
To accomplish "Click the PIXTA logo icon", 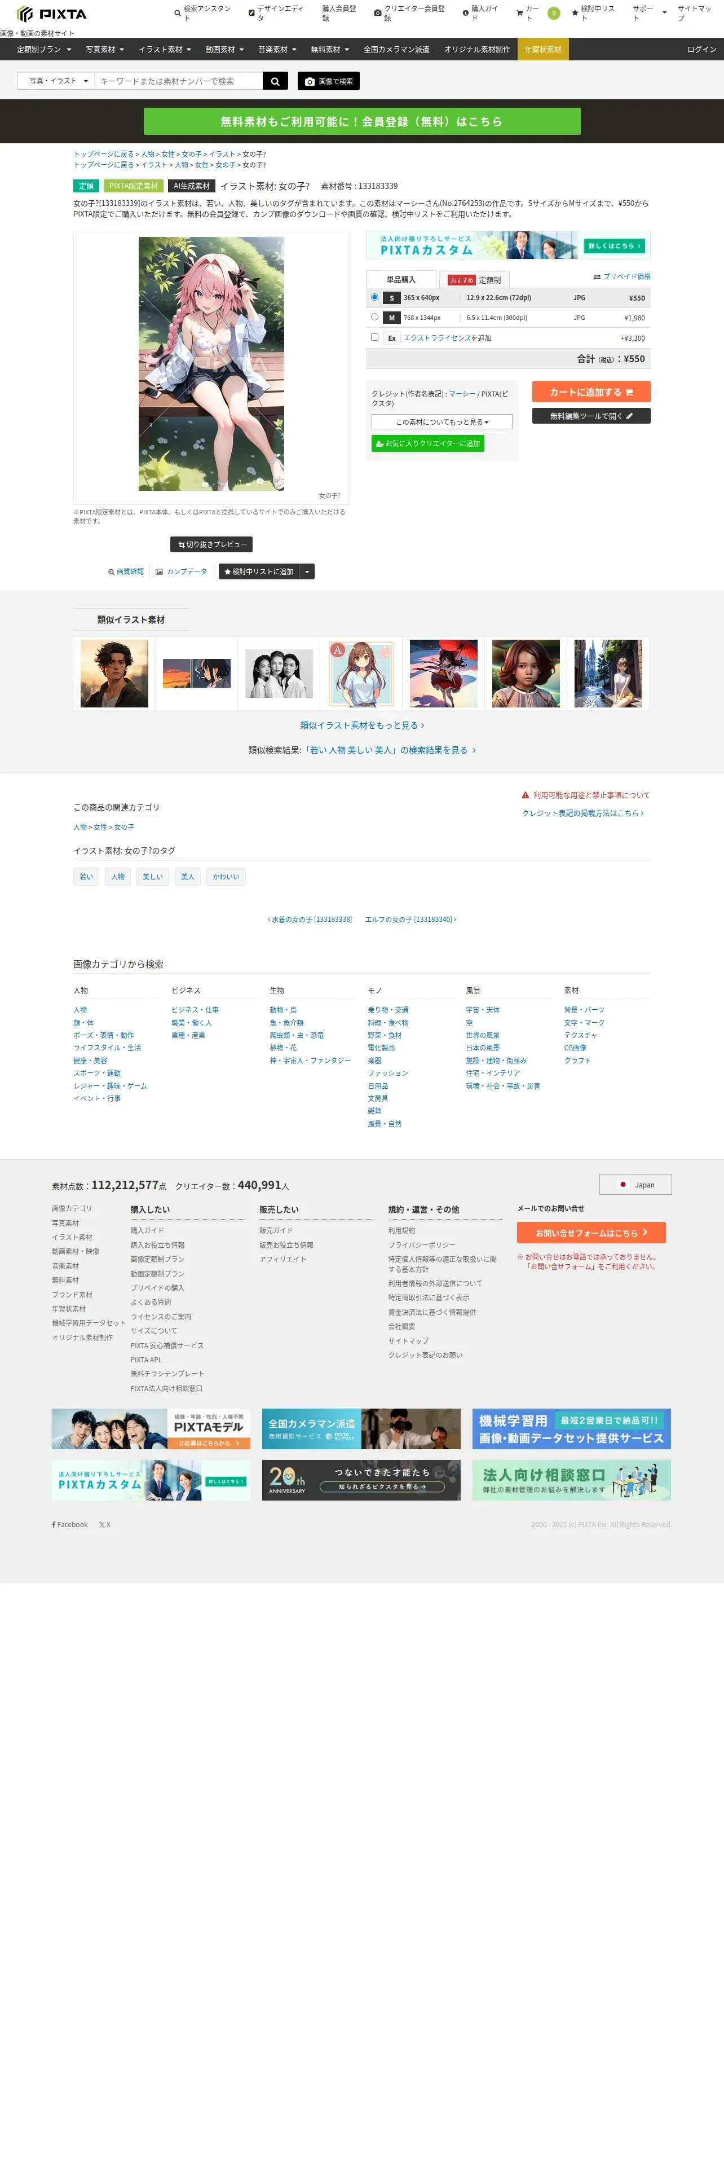I will [x=51, y=14].
